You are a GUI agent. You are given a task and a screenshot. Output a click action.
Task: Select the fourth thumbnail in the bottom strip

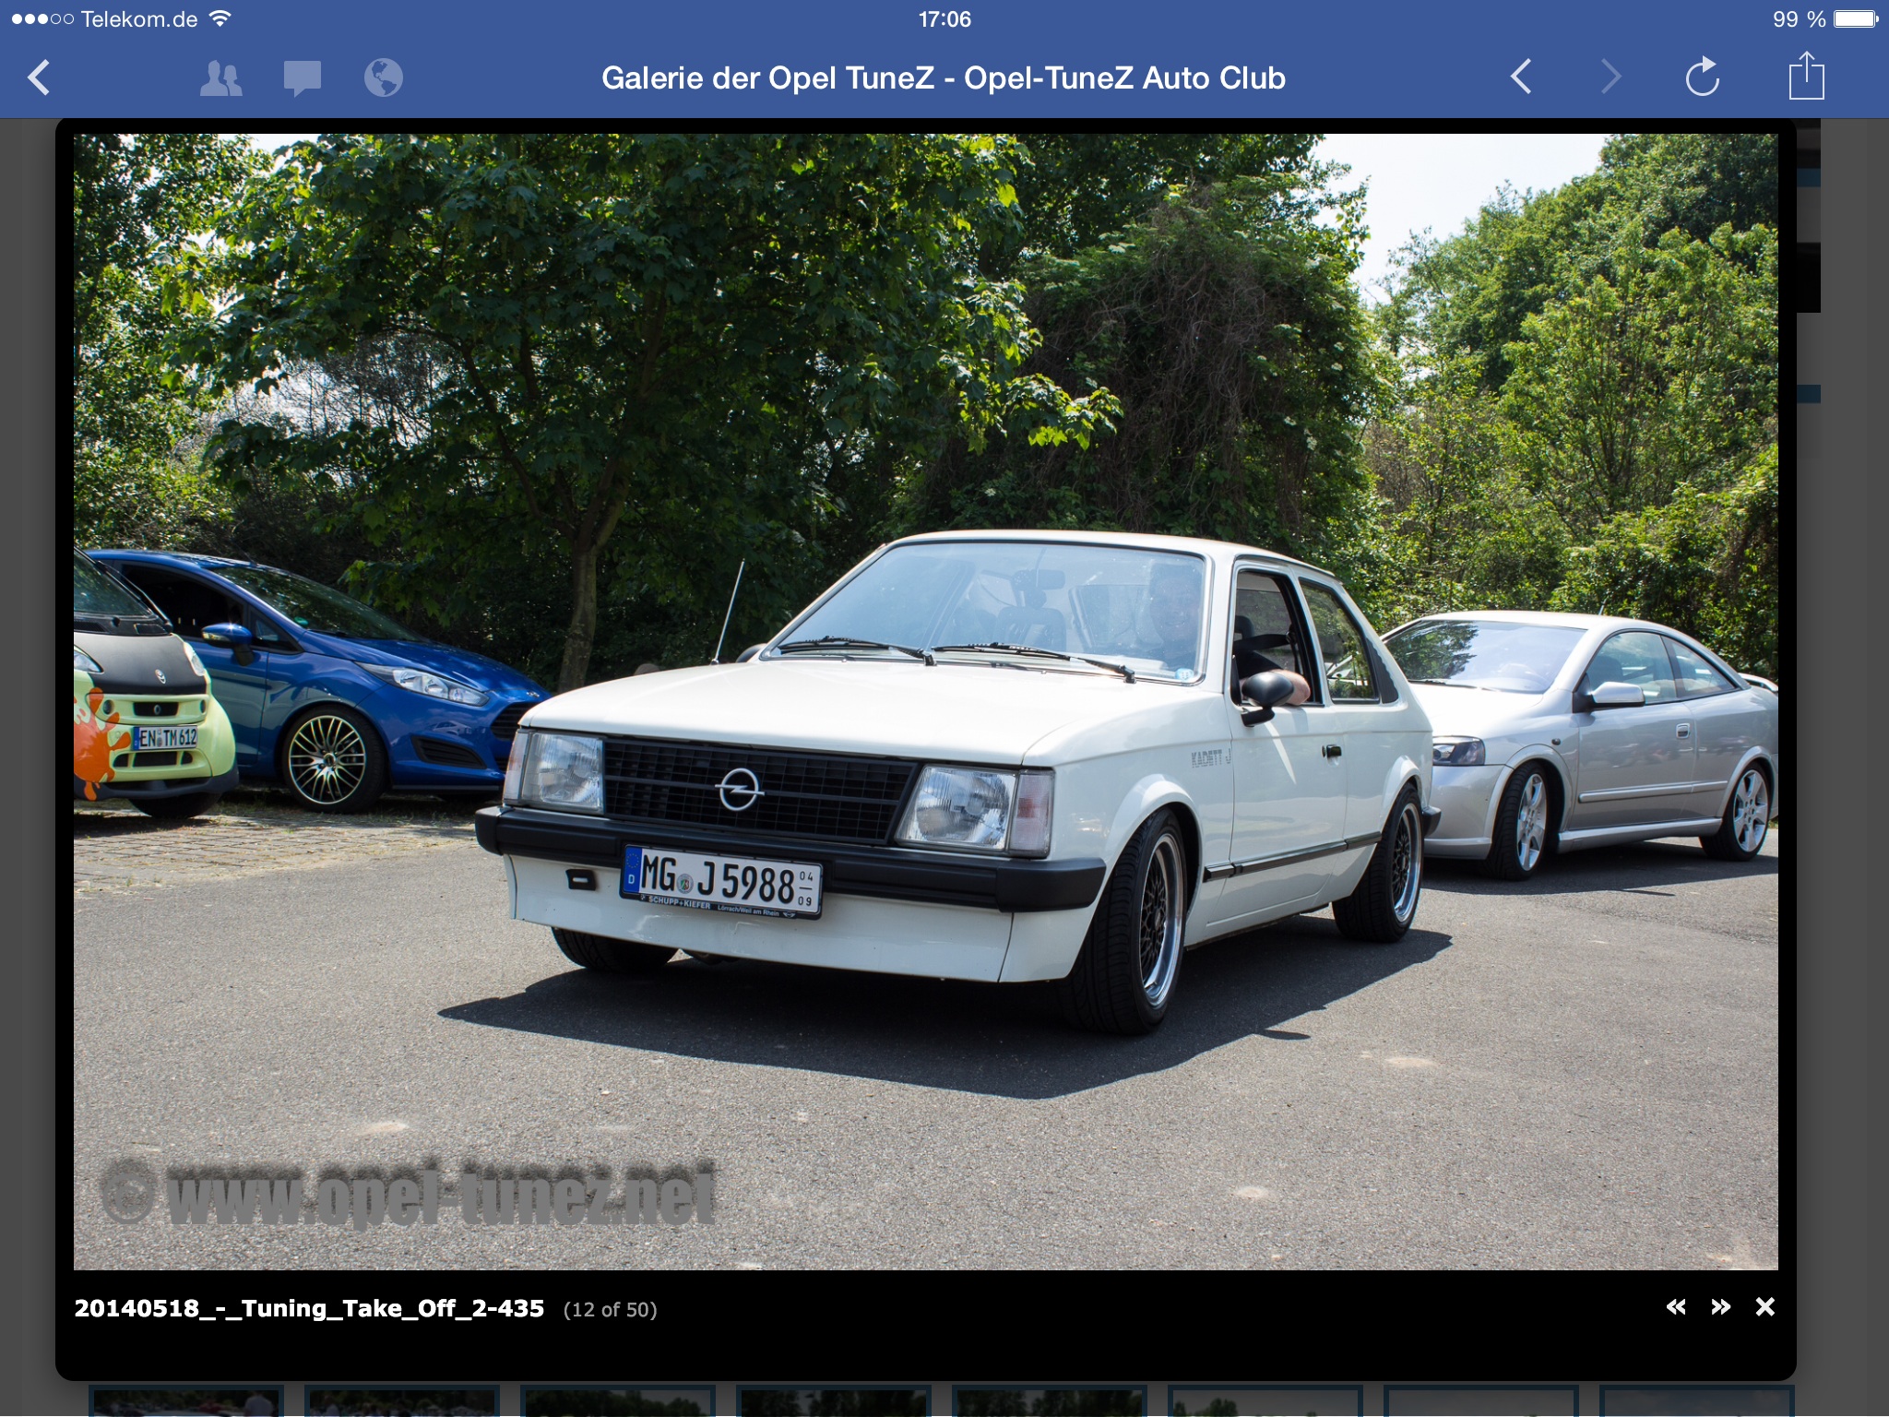833,1401
